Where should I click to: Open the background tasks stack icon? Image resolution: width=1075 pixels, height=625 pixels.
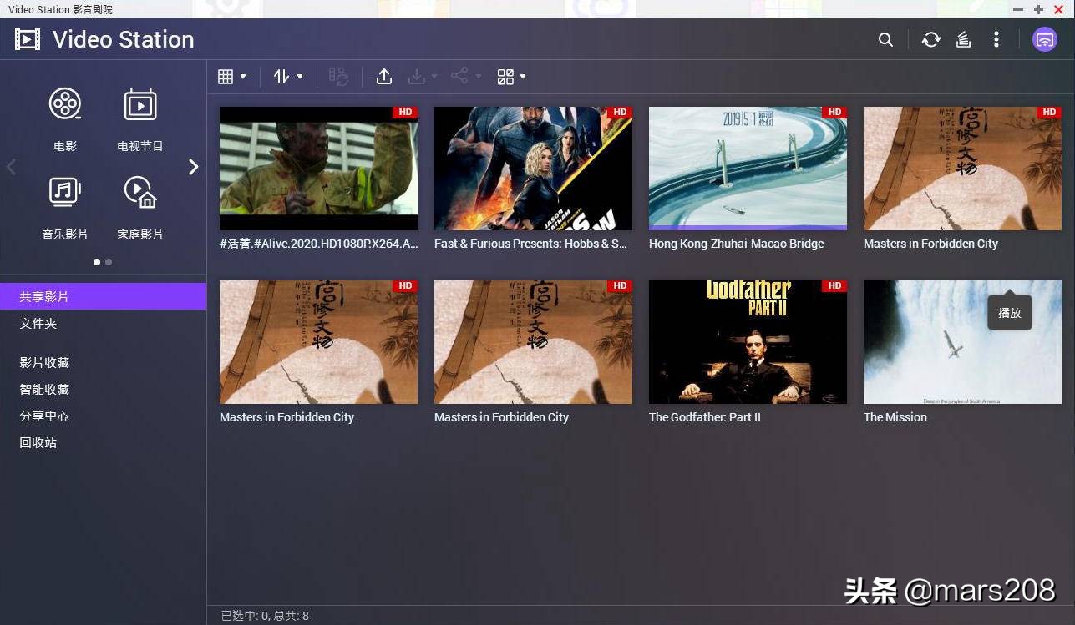963,40
